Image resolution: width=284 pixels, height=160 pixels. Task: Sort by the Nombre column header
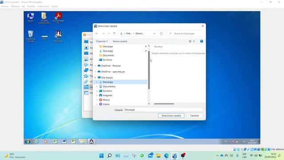(158, 47)
